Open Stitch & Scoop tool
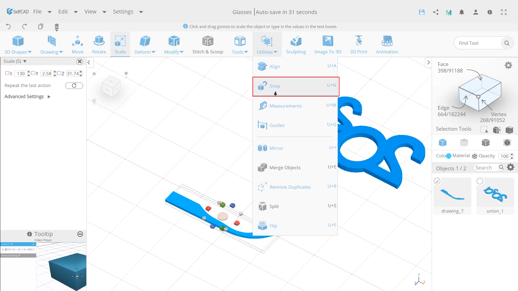The height and width of the screenshot is (291, 518). coord(208,45)
